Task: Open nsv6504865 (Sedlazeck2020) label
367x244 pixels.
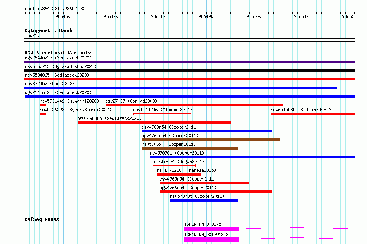Action: [x=57, y=75]
